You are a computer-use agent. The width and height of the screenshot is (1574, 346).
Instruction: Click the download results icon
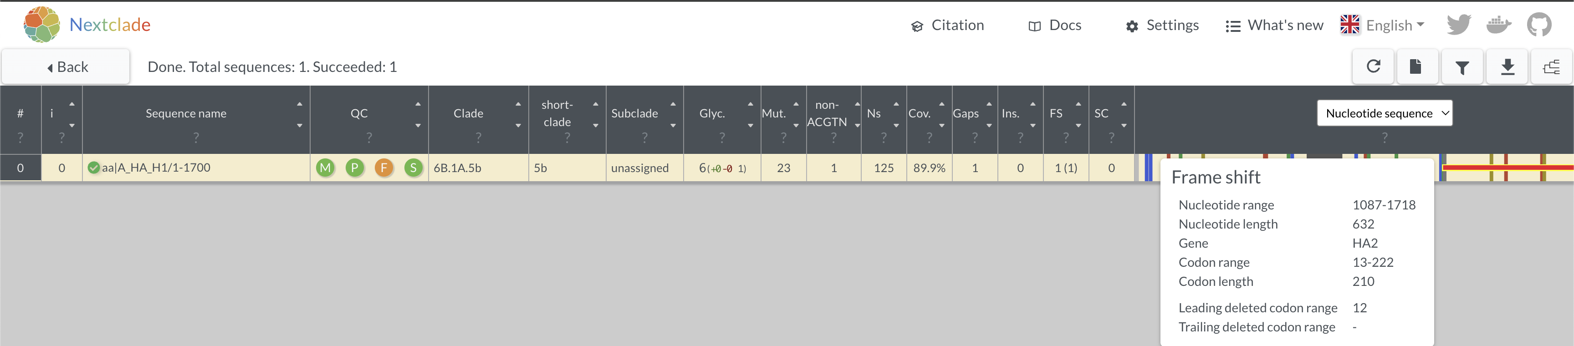[1508, 66]
